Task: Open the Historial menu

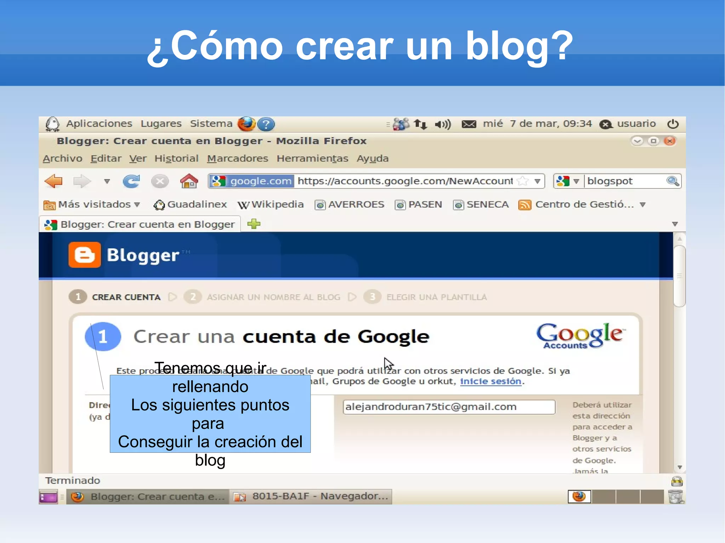Action: click(x=176, y=158)
